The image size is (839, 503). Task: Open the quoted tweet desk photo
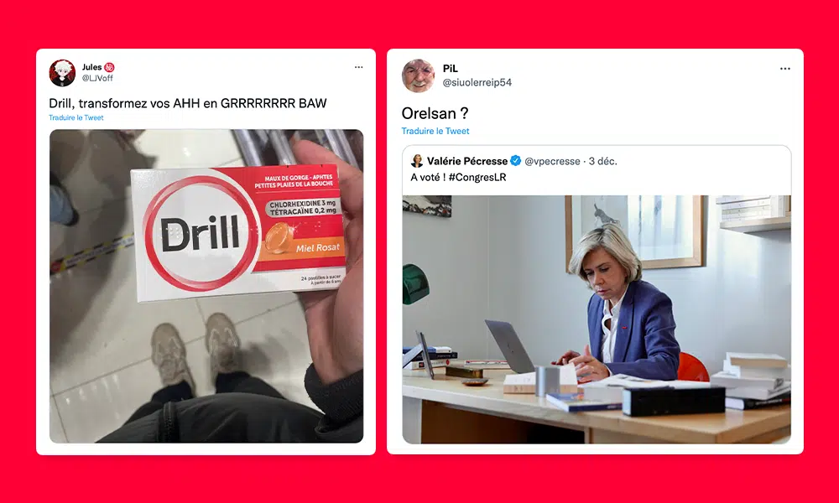597,319
